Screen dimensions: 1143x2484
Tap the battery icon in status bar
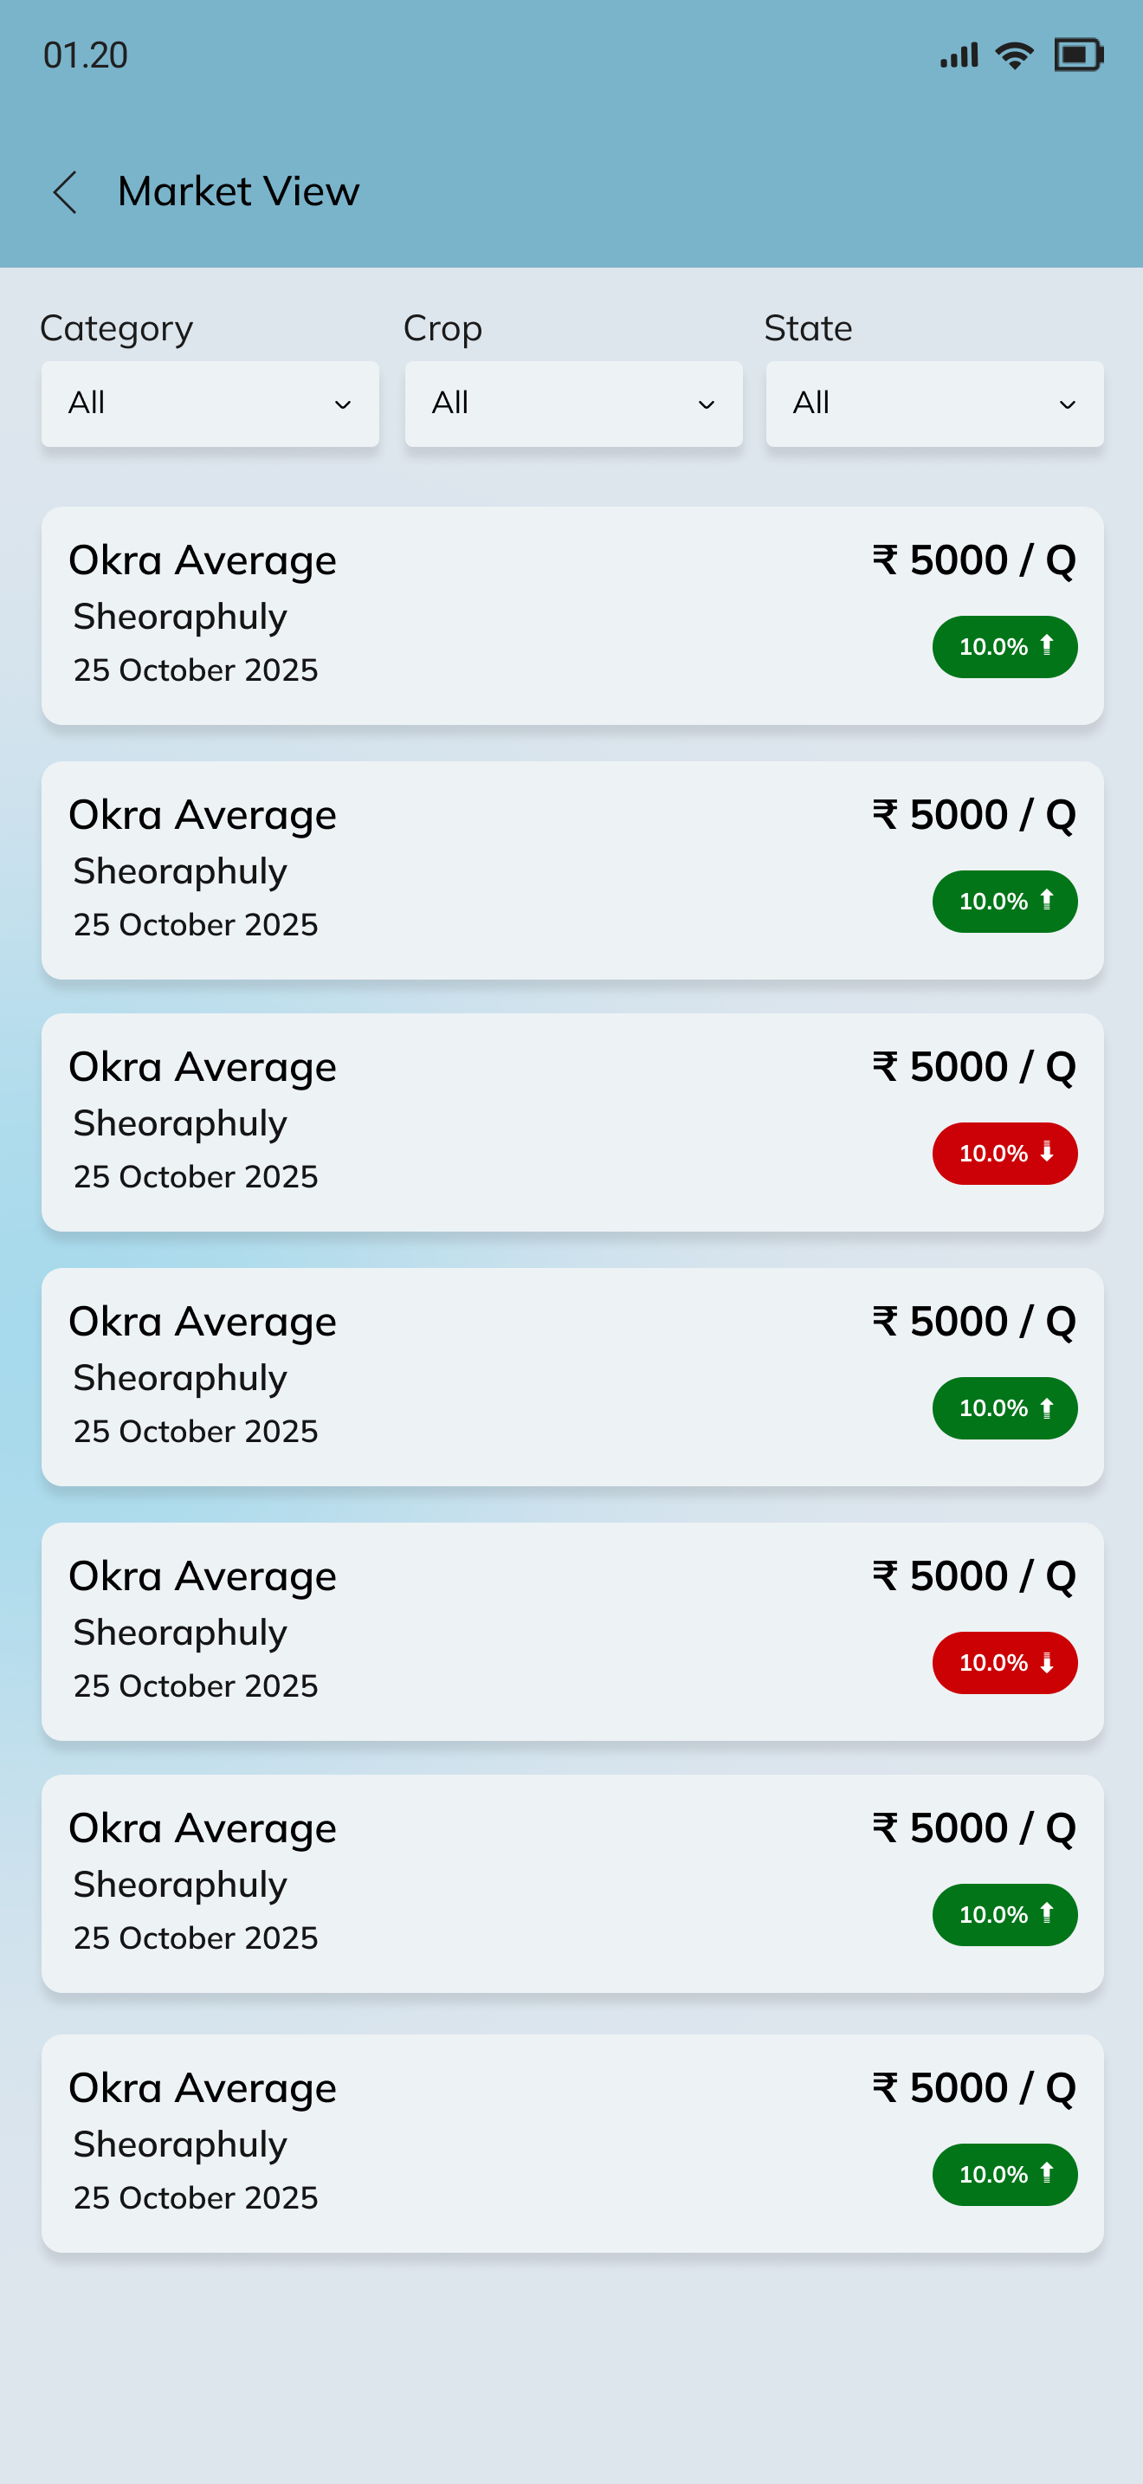click(x=1077, y=55)
